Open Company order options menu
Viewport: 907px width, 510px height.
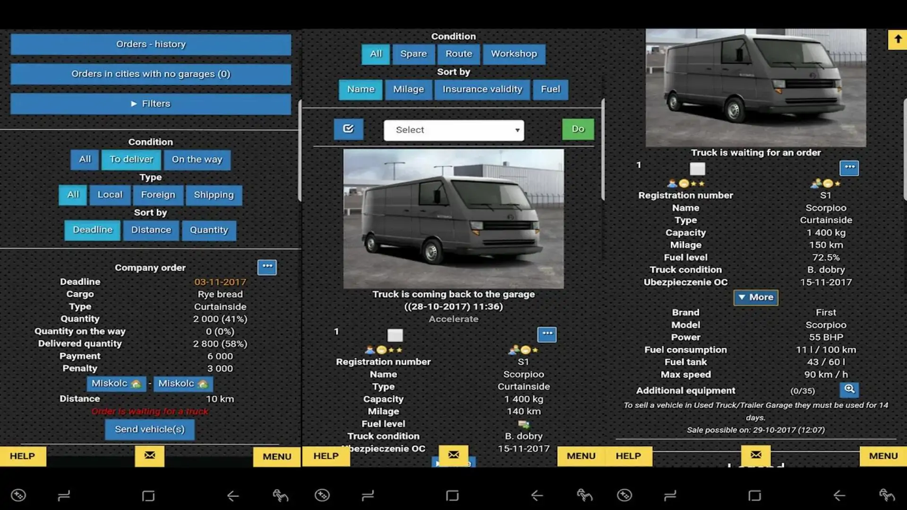[267, 267]
